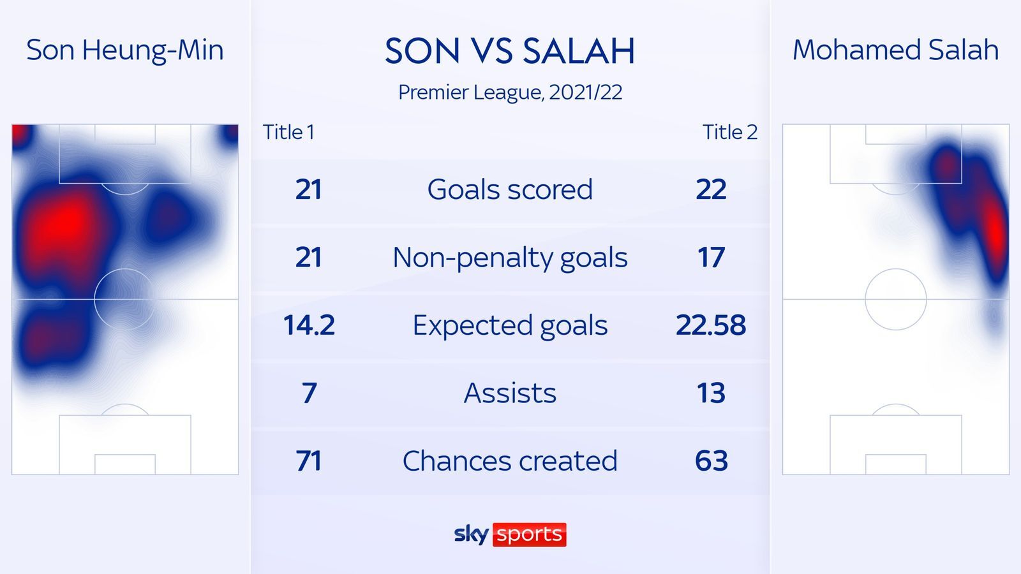Click Salah's 13 assists value
Viewport: 1021px width, 574px height.
point(711,393)
